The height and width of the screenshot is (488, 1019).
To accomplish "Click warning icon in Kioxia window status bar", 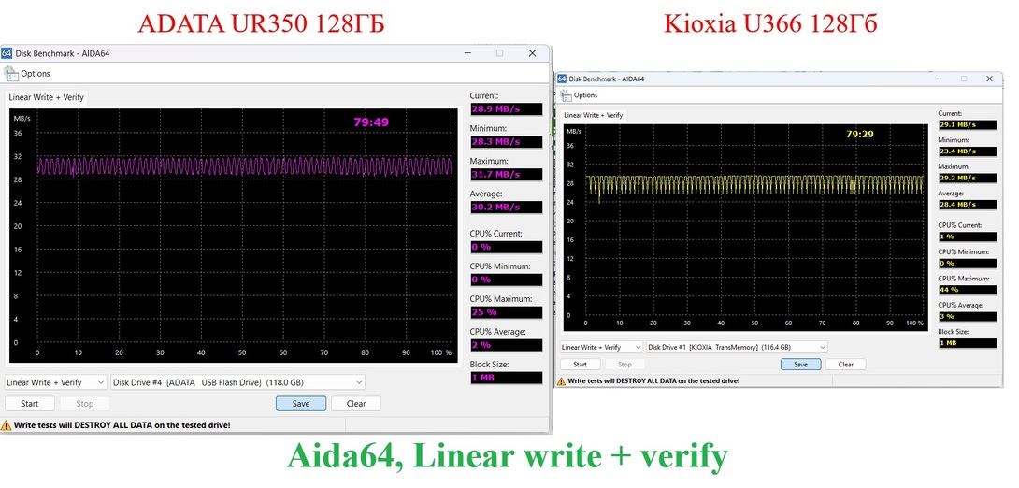I will 562,380.
